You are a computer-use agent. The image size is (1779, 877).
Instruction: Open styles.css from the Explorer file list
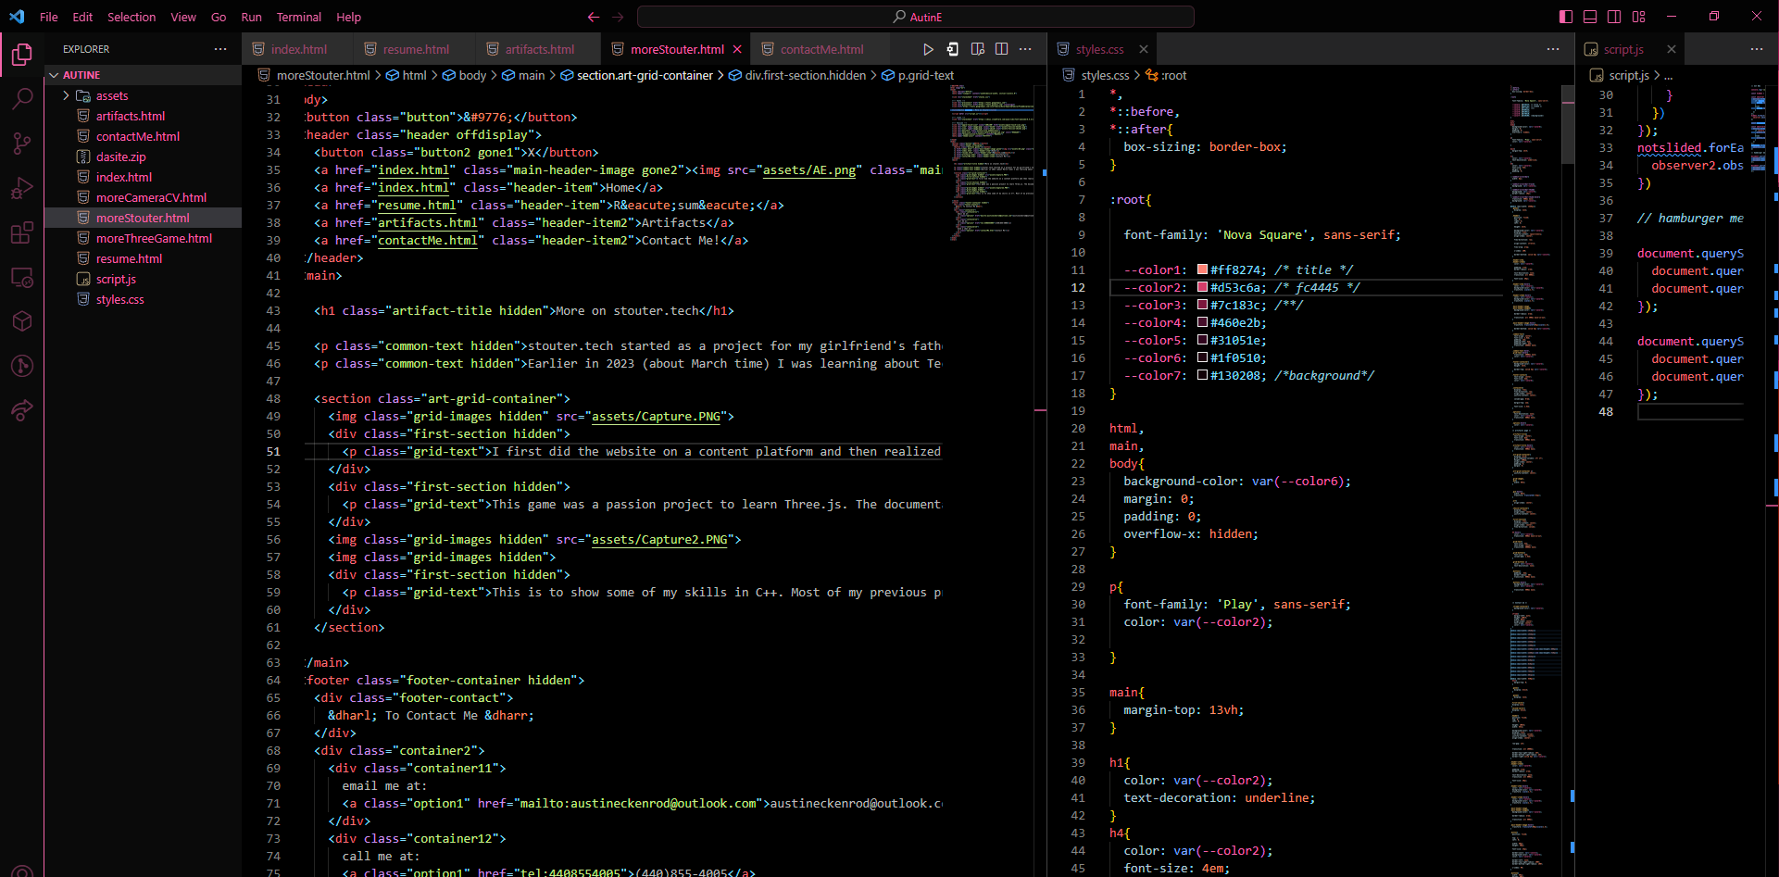coord(120,299)
